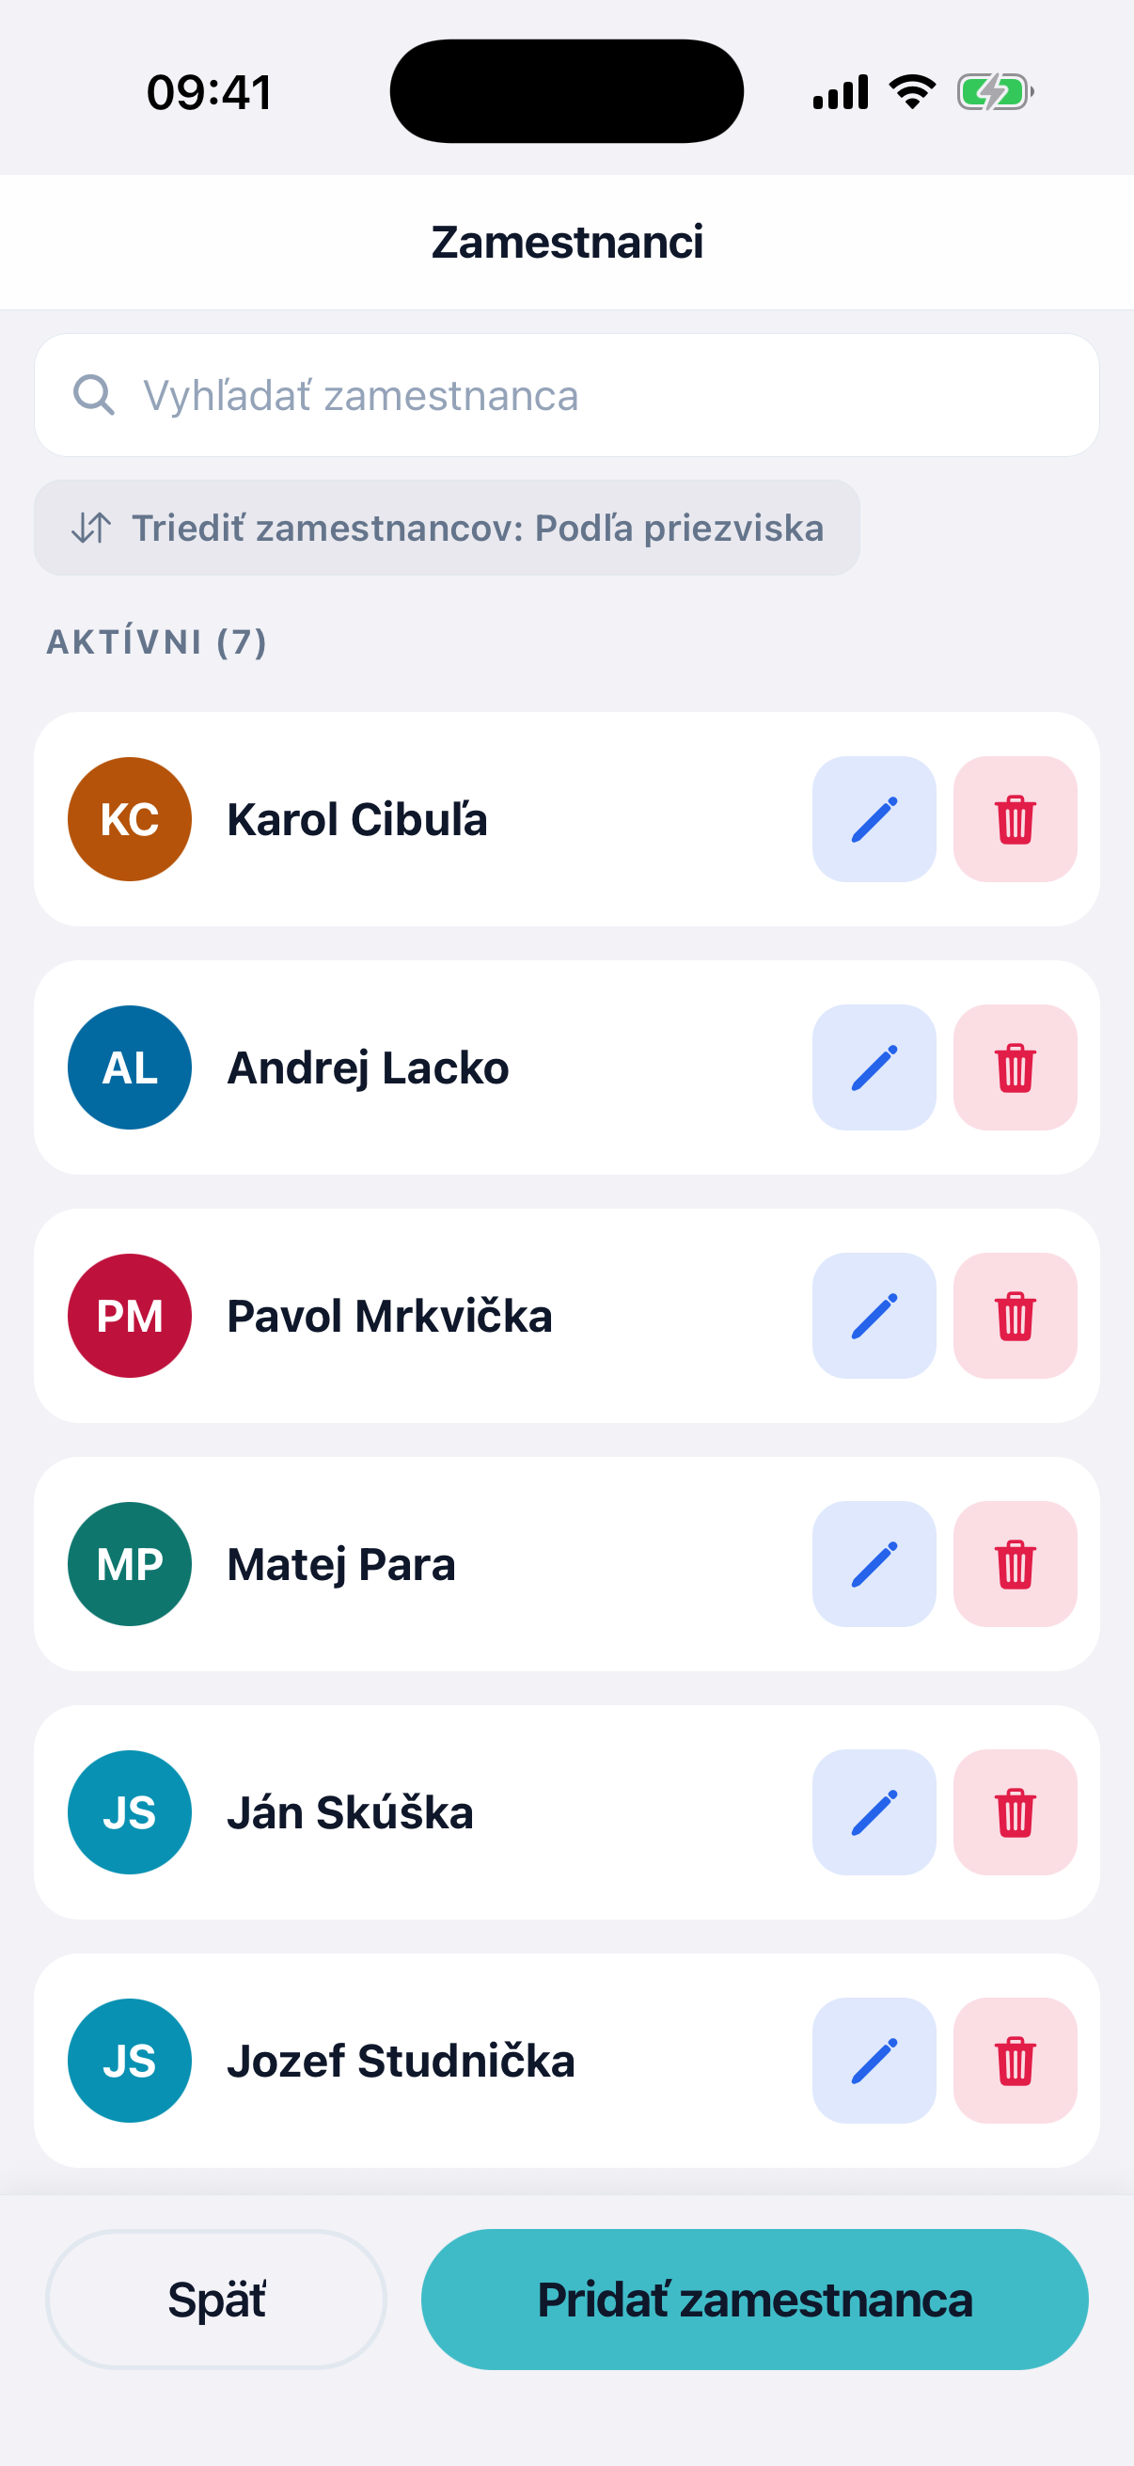Click the Vyhľadať zamestnanca search field
The height and width of the screenshot is (2466, 1134).
click(x=566, y=394)
